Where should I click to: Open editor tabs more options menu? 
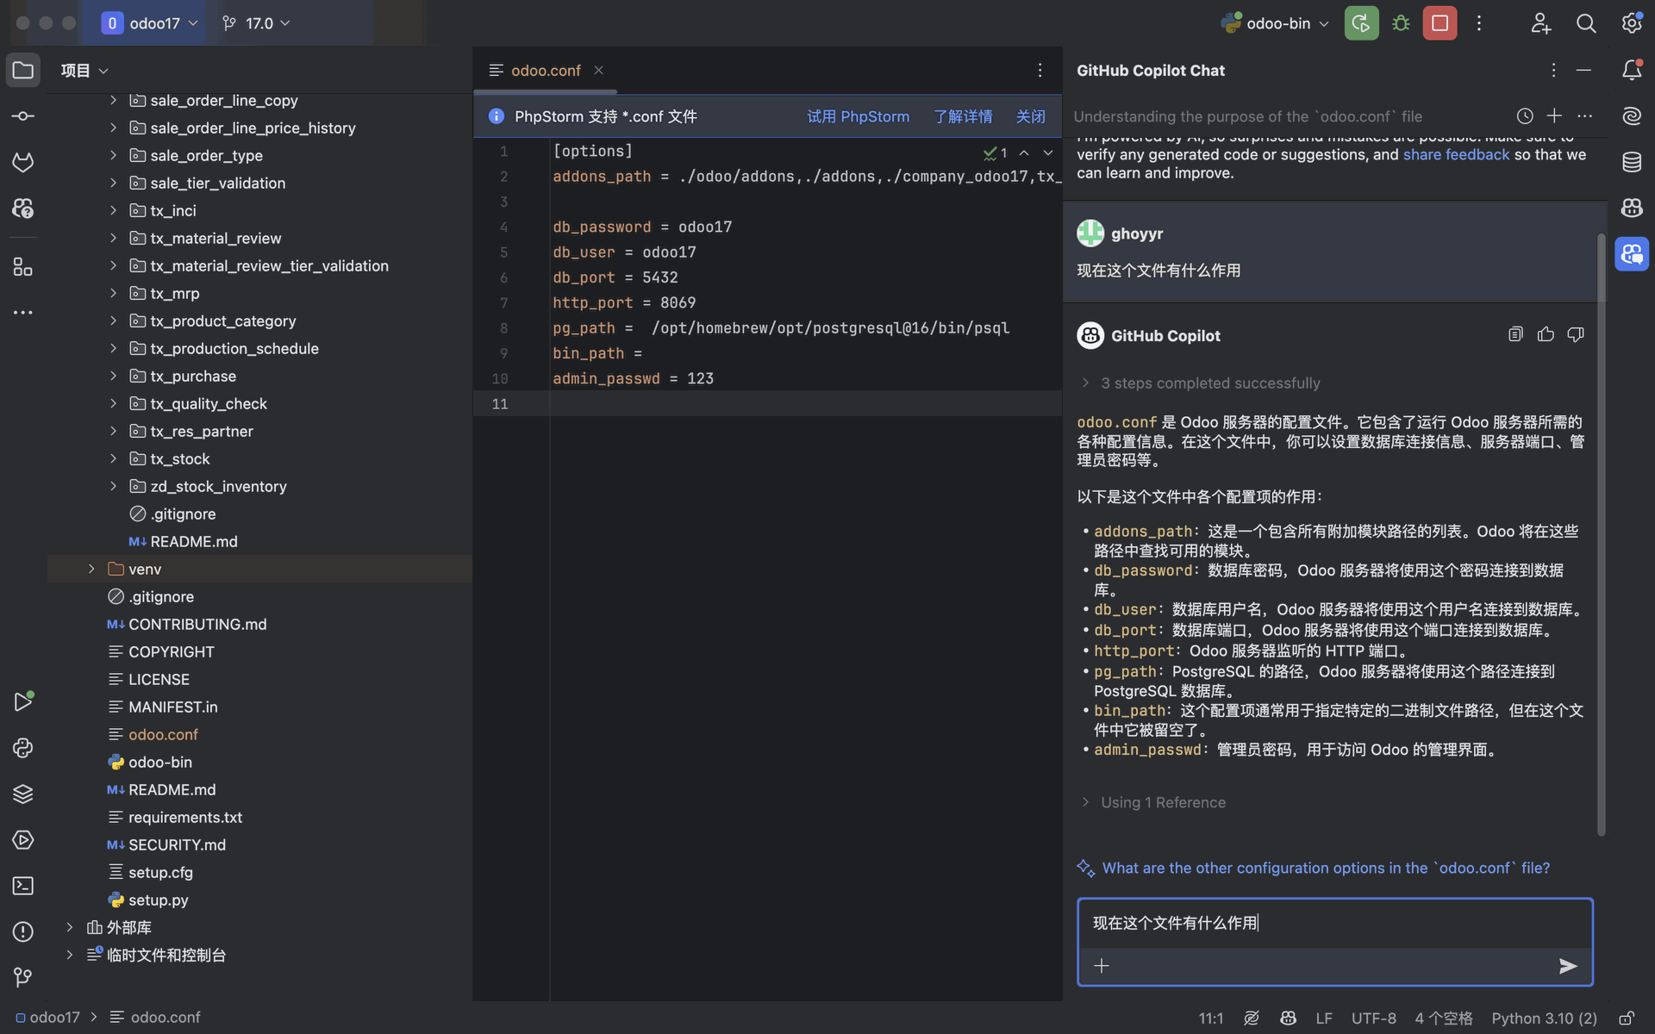1040,70
